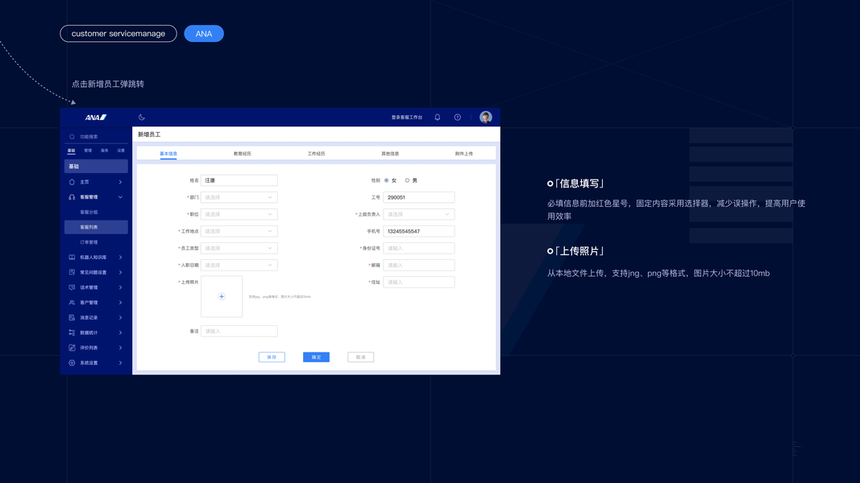
Task: Open the 员工类型 dropdown
Action: click(239, 248)
